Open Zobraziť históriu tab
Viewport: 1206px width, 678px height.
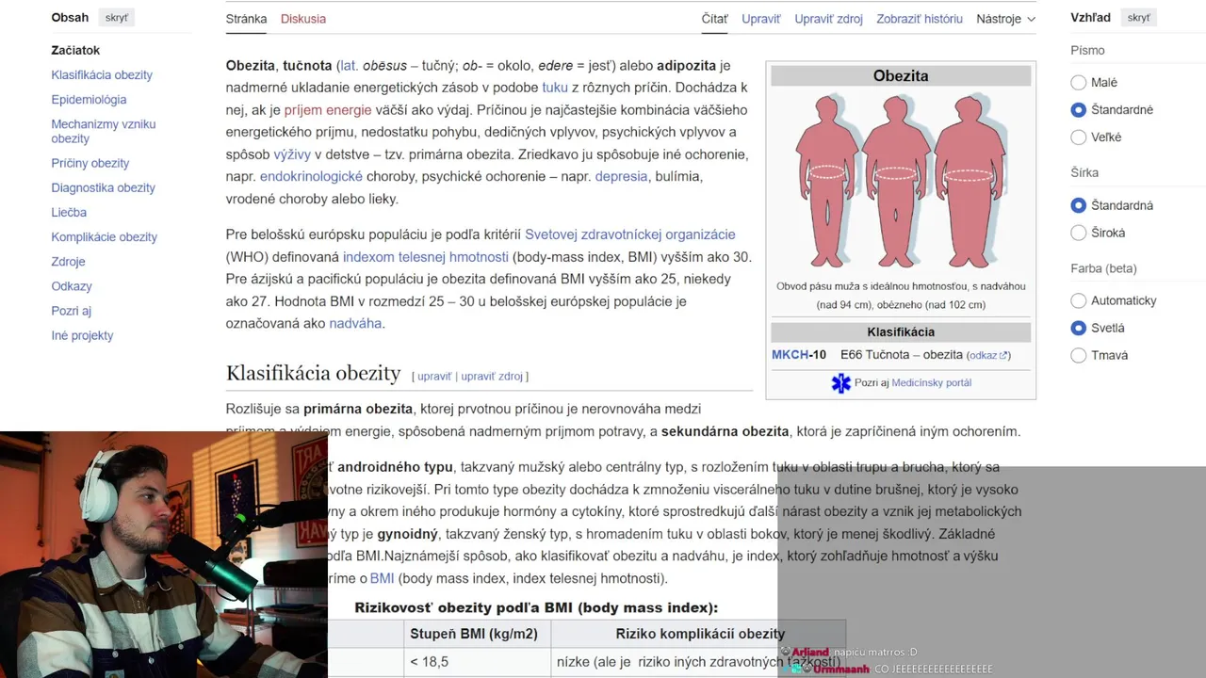tap(920, 19)
